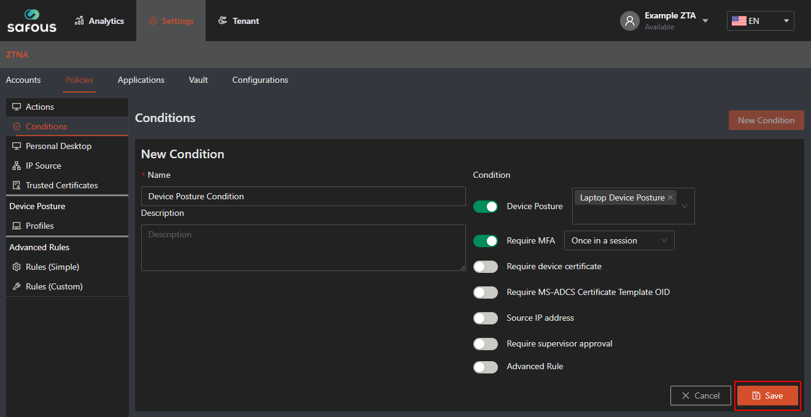Turn on Require supervisor approval
811x417 pixels.
[x=485, y=344]
